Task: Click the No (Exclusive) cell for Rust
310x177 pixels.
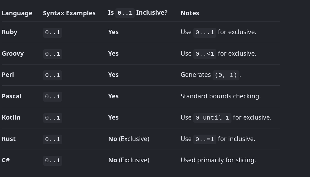Action: click(x=129, y=139)
